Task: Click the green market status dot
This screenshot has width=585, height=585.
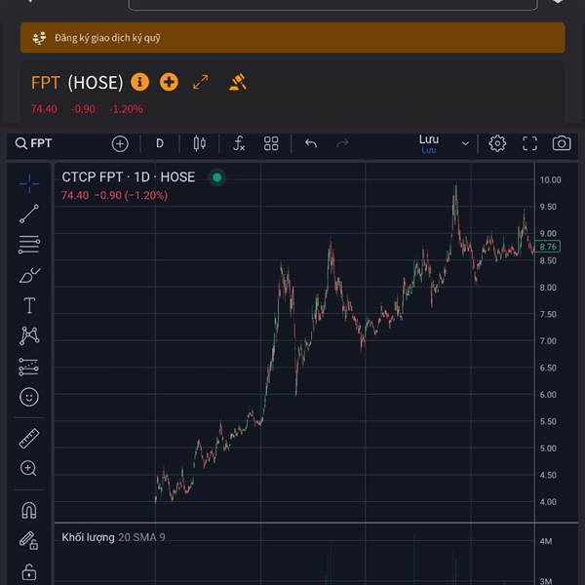Action: [217, 177]
